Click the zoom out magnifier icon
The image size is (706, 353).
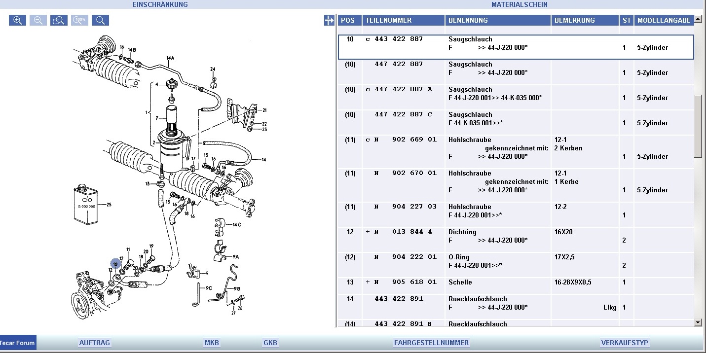pos(38,20)
